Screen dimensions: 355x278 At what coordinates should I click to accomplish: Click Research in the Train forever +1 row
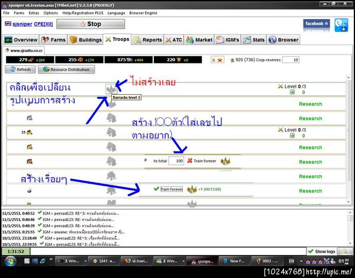tap(311, 191)
